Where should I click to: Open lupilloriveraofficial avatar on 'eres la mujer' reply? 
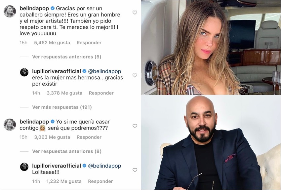pyautogui.click(x=24, y=72)
